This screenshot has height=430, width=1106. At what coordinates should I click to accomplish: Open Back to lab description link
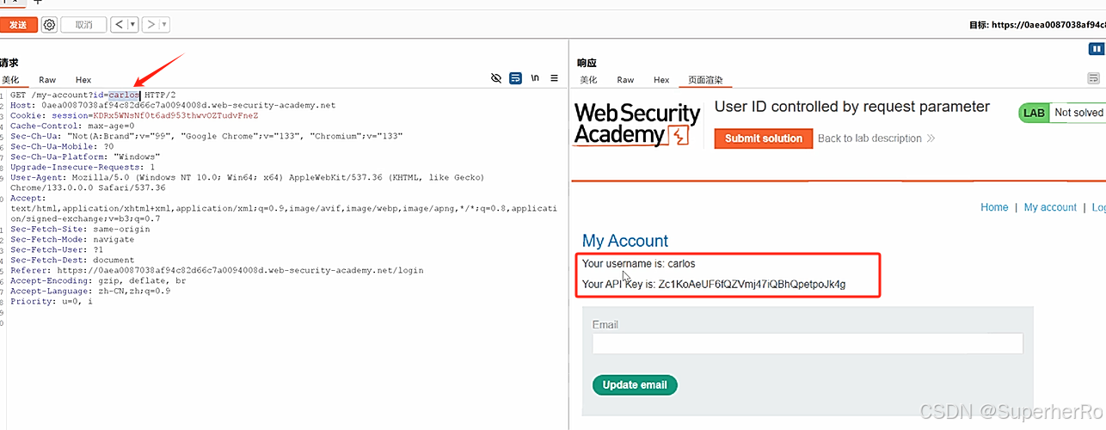[x=876, y=138]
